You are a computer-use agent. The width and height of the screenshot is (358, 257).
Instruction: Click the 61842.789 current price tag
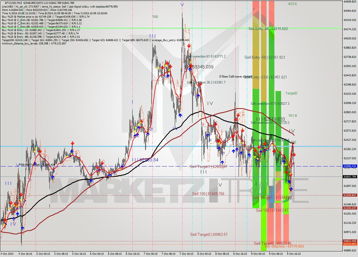click(x=350, y=177)
